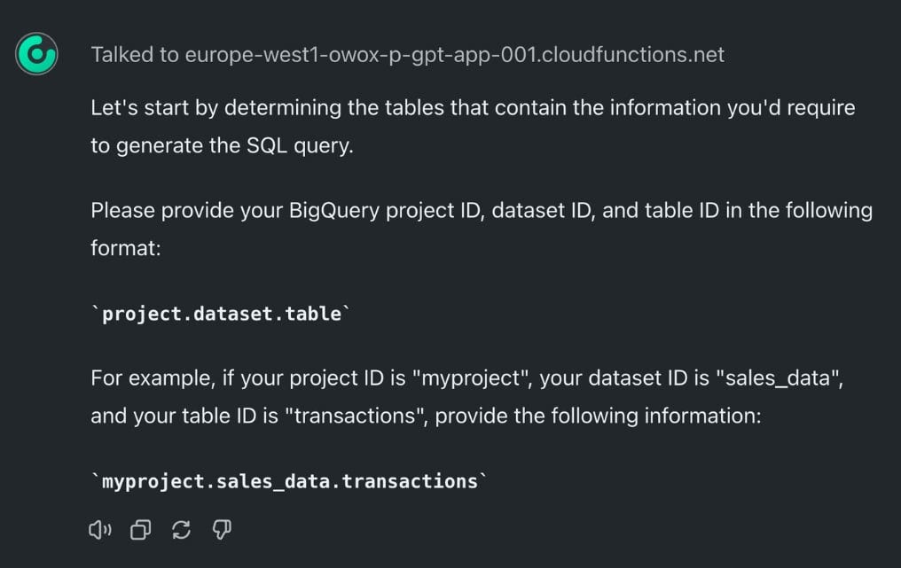The width and height of the screenshot is (901, 568).
Task: Click the word 'BigQuery' in the message
Action: (x=333, y=211)
